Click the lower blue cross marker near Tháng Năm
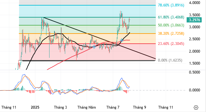Image resolution: width=206 pixels, height=112 pixels. [94, 47]
